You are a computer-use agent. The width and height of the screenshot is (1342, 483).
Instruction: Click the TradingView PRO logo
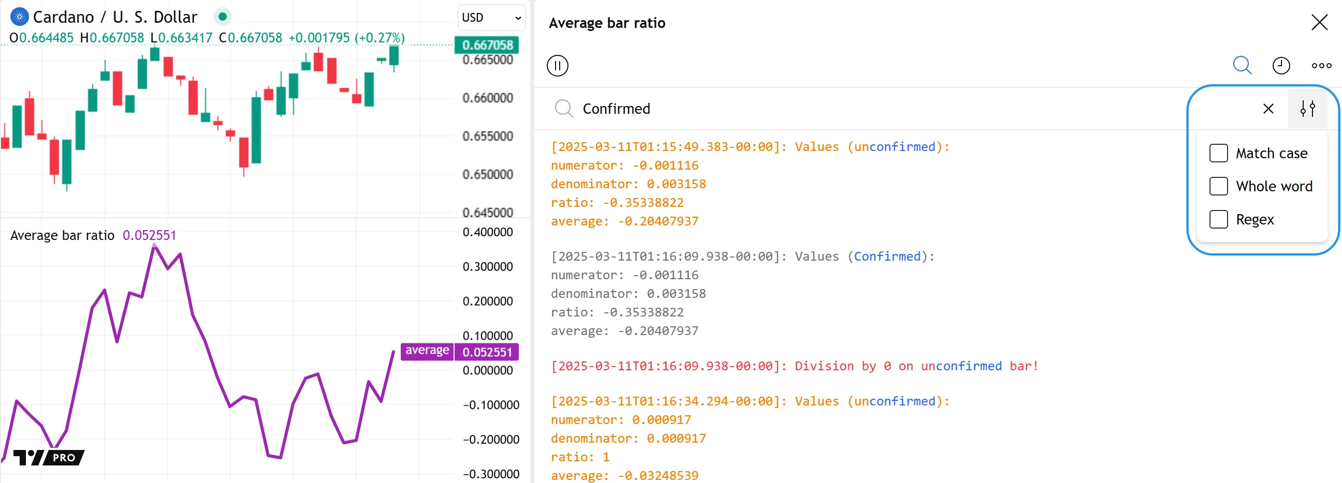[x=49, y=457]
